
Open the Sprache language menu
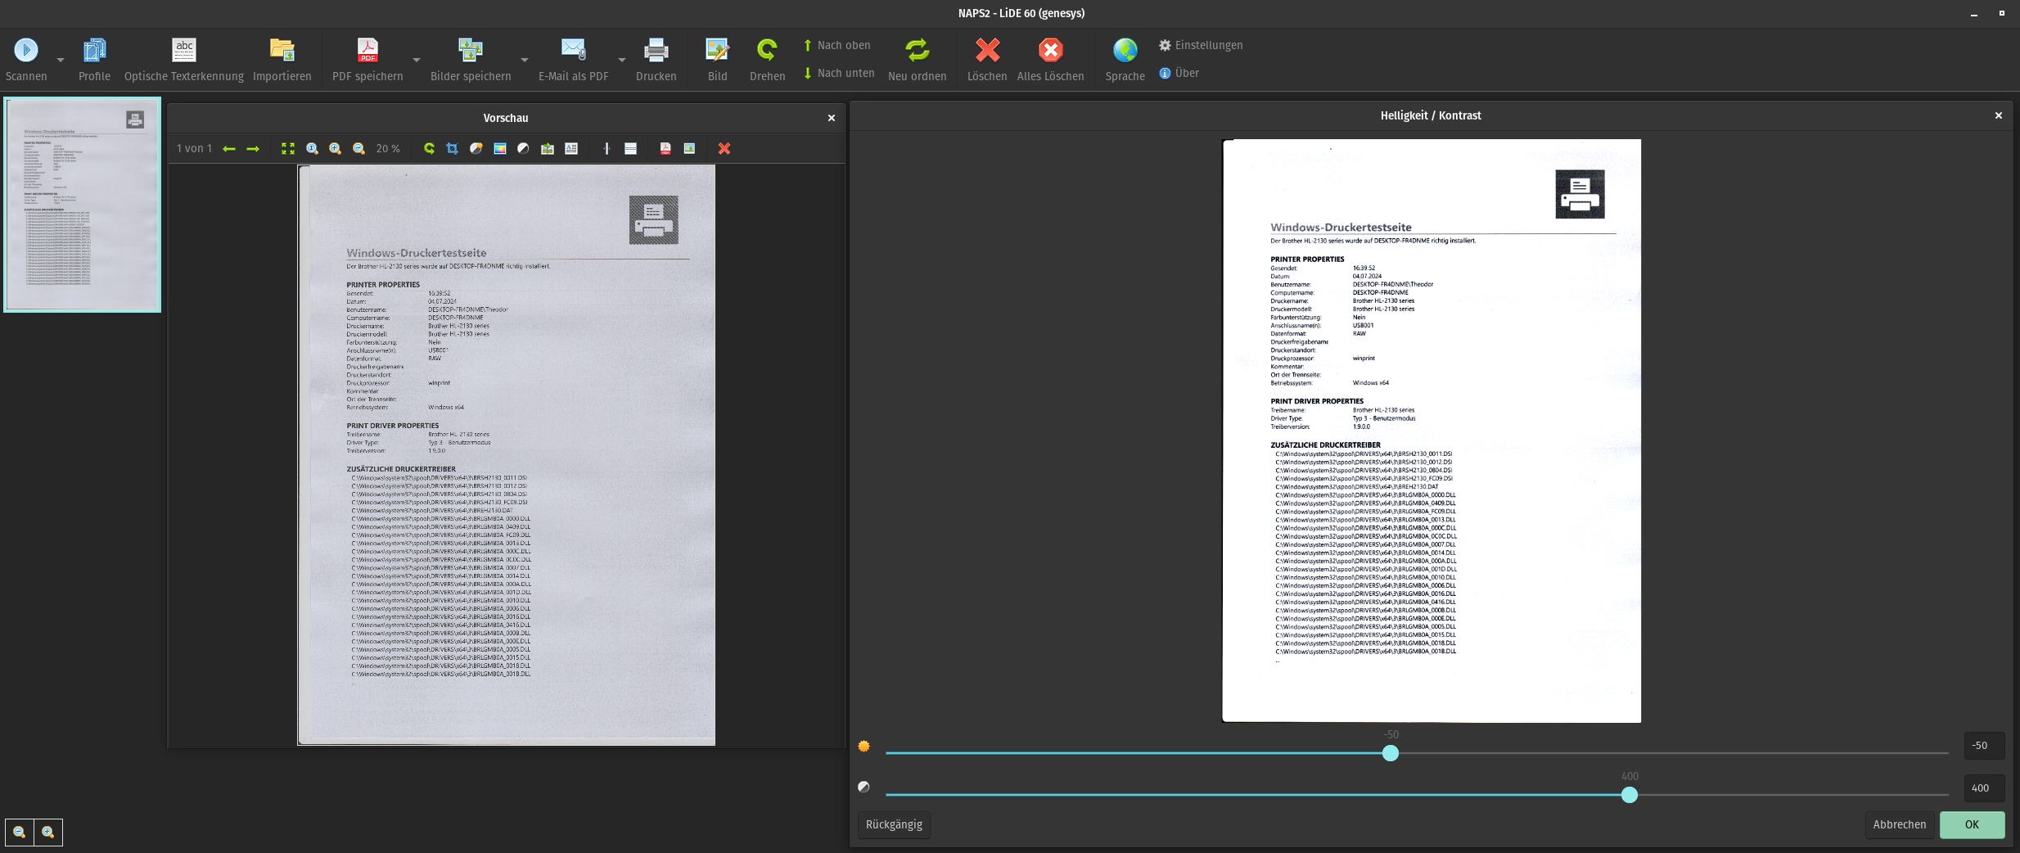[x=1125, y=59]
